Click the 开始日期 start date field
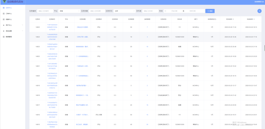 175,11
